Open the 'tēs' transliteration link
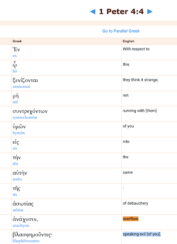Image resolution: width=177 pixels, height=244 pixels. tap(15, 194)
